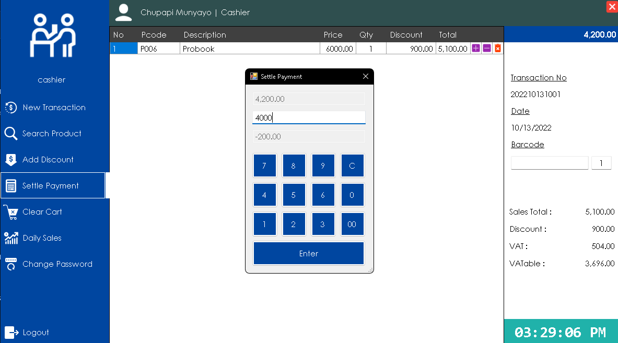Click the Qty column header
618x343 pixels.
click(366, 35)
